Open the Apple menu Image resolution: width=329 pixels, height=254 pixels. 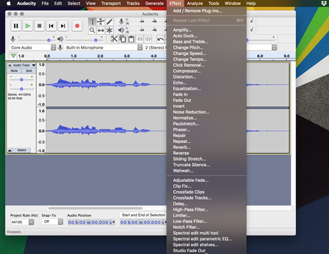pos(9,3)
